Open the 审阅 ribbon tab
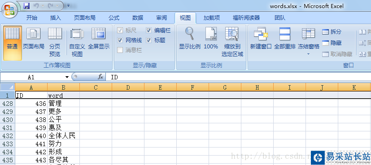 click(x=161, y=18)
